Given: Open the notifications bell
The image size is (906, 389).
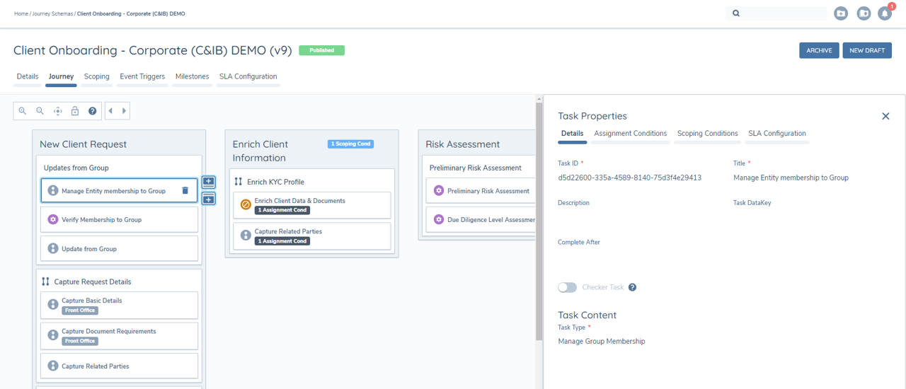Looking at the screenshot, I should (x=885, y=13).
